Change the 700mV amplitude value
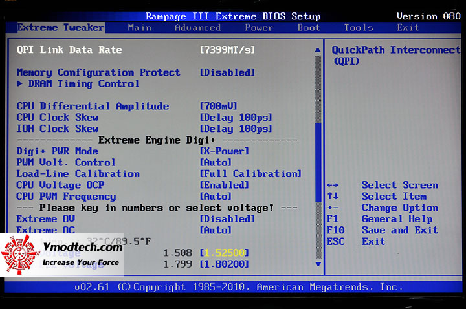This screenshot has height=309, width=466. [x=219, y=106]
